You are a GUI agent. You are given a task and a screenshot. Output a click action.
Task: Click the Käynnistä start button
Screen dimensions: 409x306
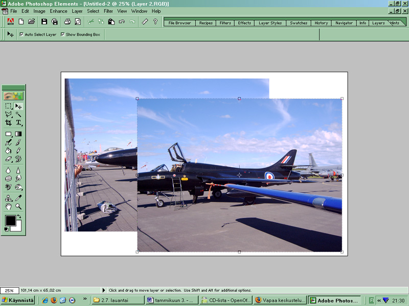pos(18,300)
